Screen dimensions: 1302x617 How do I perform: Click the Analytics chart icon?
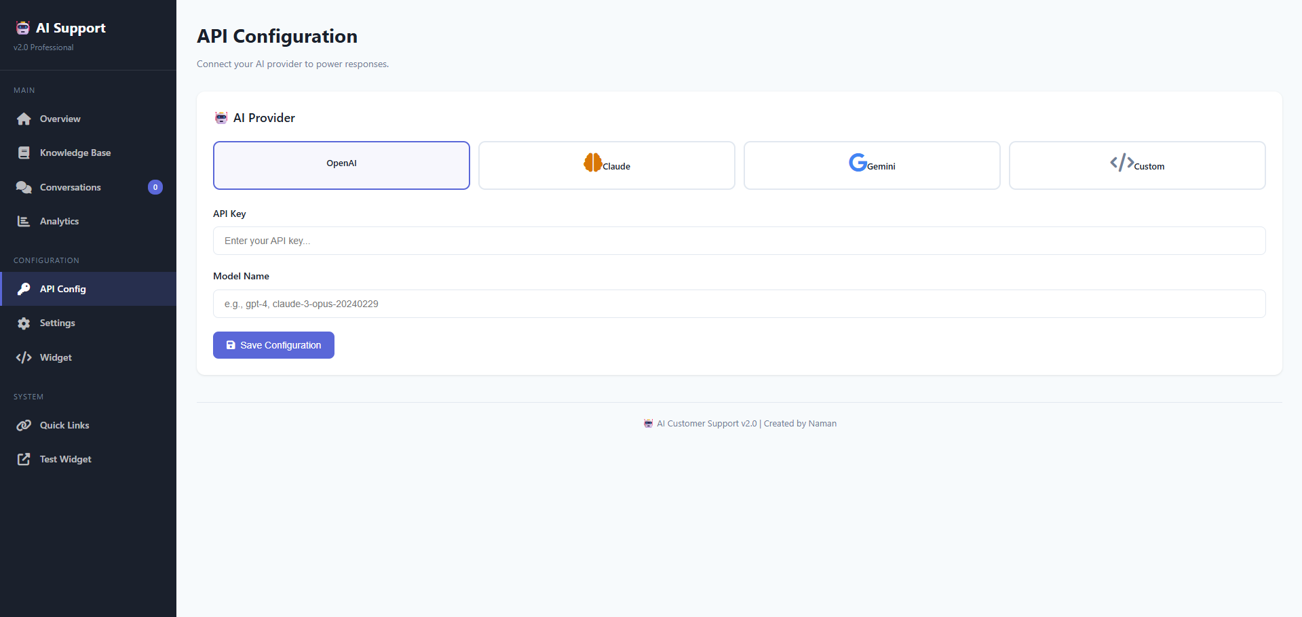(24, 221)
